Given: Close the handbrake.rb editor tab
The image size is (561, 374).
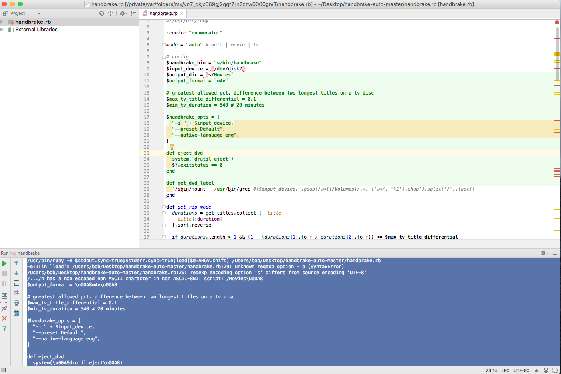Looking at the screenshot, I should tap(182, 13).
